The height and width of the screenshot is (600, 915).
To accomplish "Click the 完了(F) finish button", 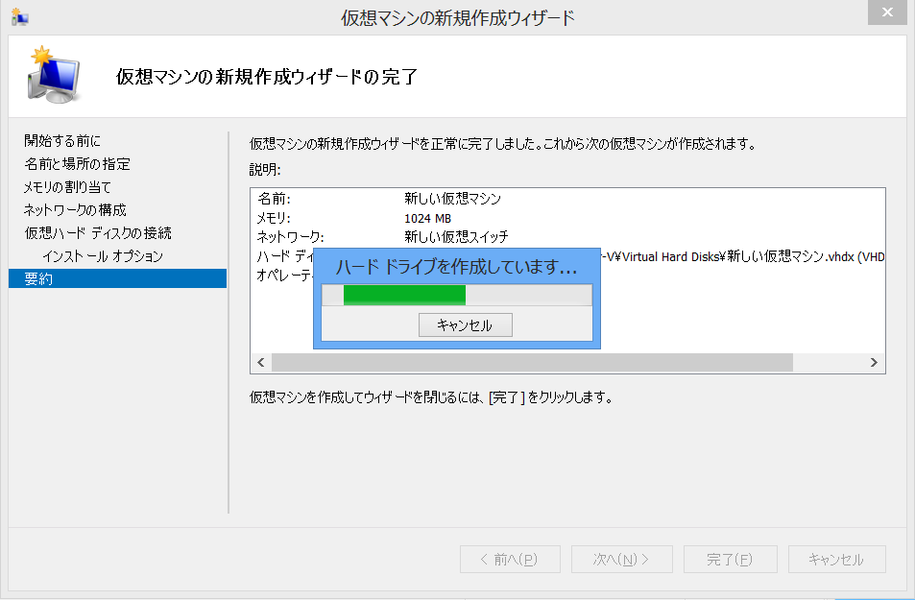I will pos(730,560).
